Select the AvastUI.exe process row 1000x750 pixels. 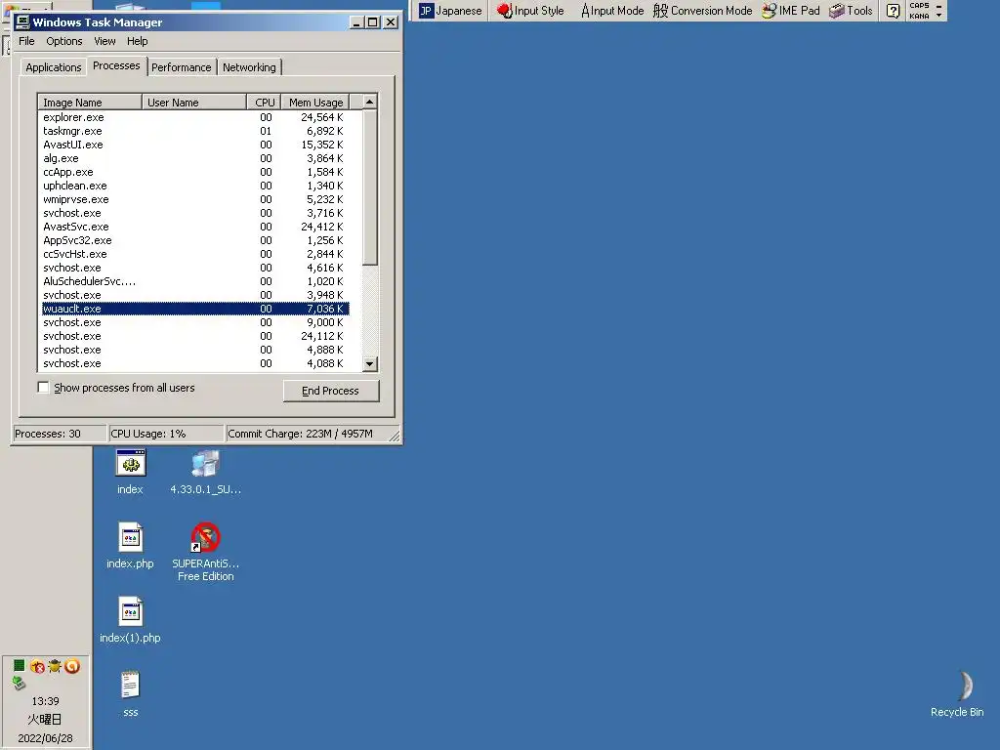(x=195, y=145)
